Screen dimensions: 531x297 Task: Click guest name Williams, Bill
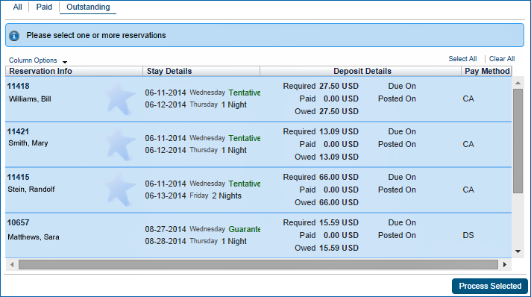[30, 99]
